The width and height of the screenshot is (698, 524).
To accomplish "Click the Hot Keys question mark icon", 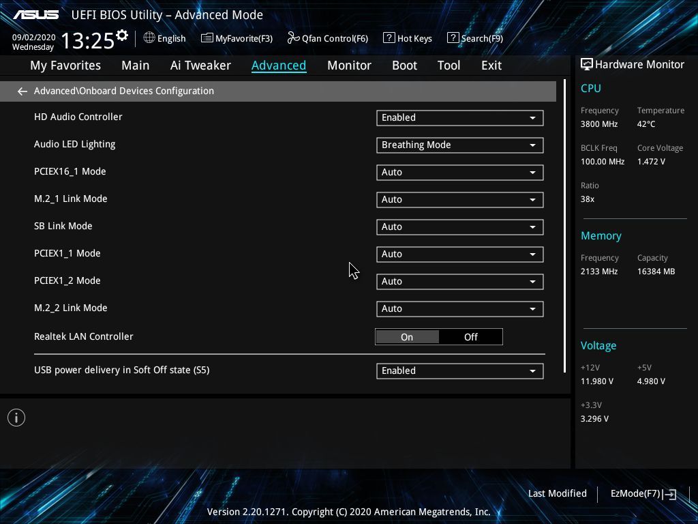I will point(389,38).
